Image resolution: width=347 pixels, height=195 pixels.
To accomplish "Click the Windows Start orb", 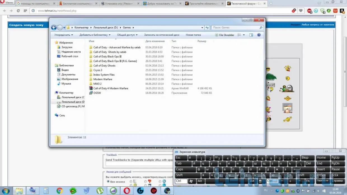I will click(6, 191).
